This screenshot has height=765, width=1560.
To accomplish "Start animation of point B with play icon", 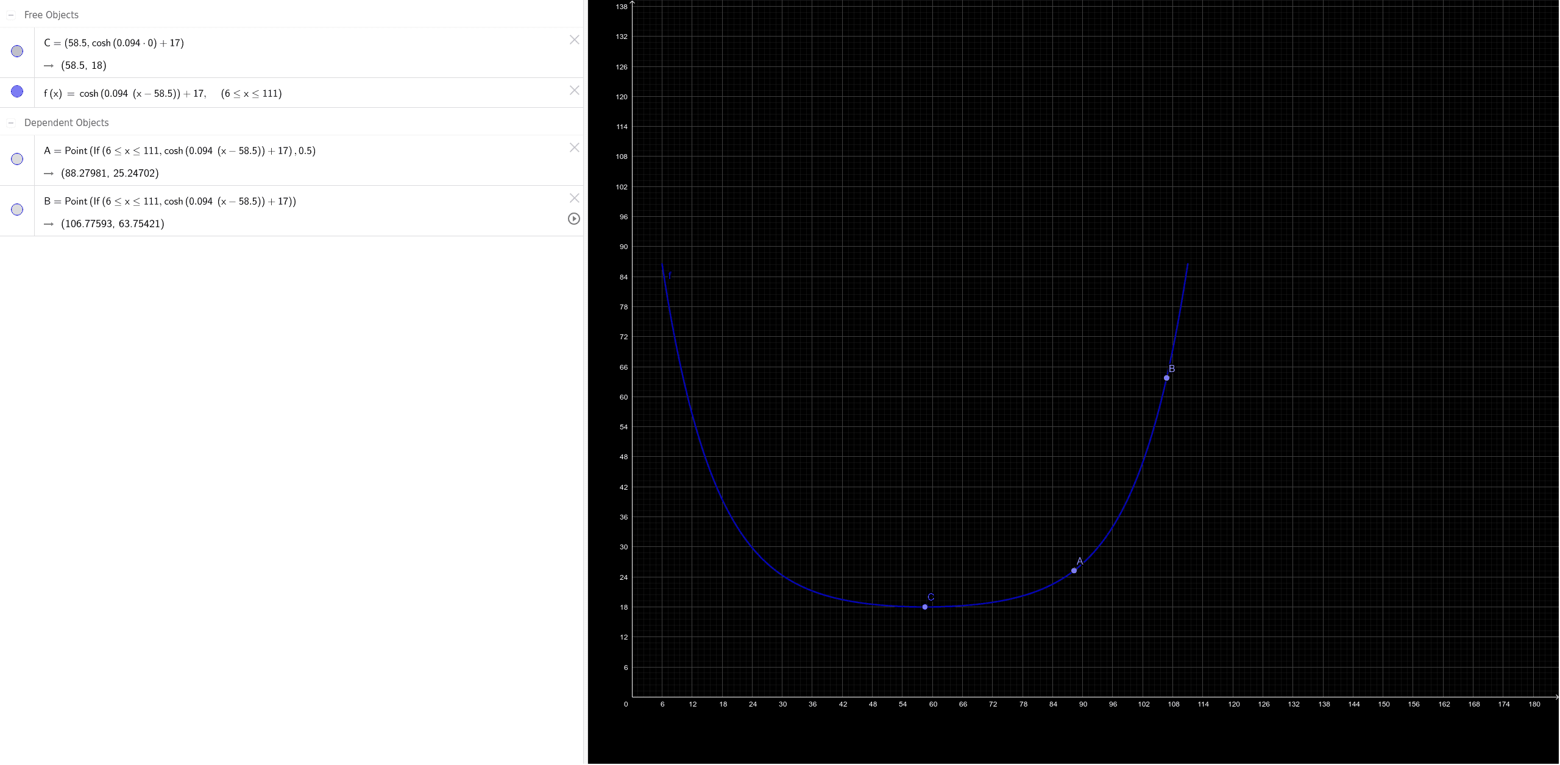I will [x=573, y=219].
